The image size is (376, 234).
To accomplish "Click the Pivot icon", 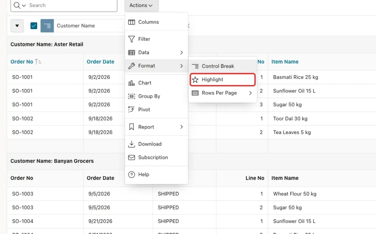I will tap(131, 110).
